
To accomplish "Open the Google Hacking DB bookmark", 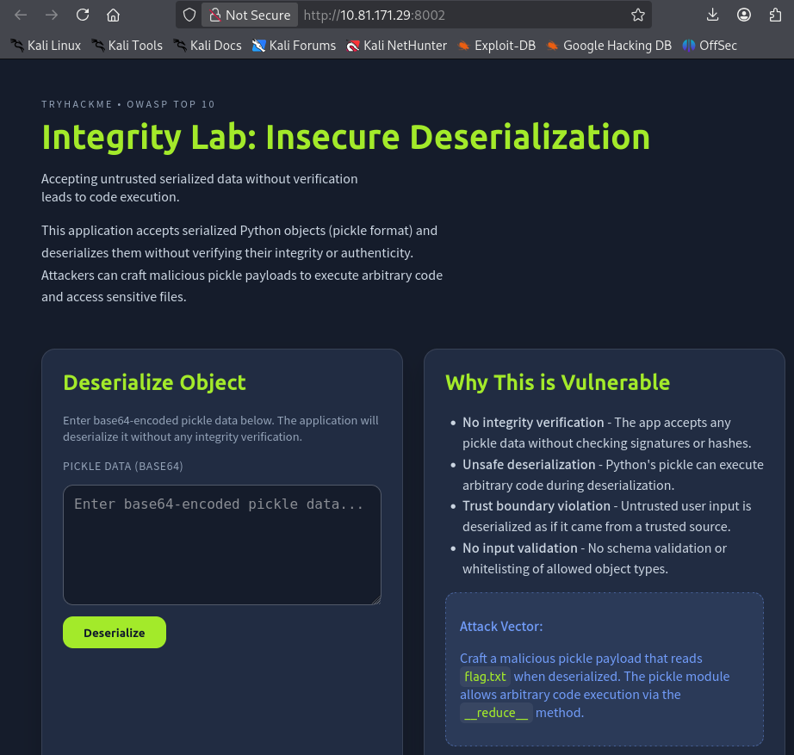I will 609,46.
